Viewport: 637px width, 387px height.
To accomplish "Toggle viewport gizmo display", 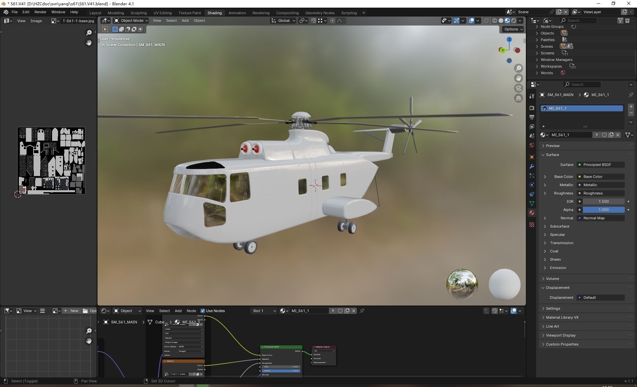I will coord(457,21).
